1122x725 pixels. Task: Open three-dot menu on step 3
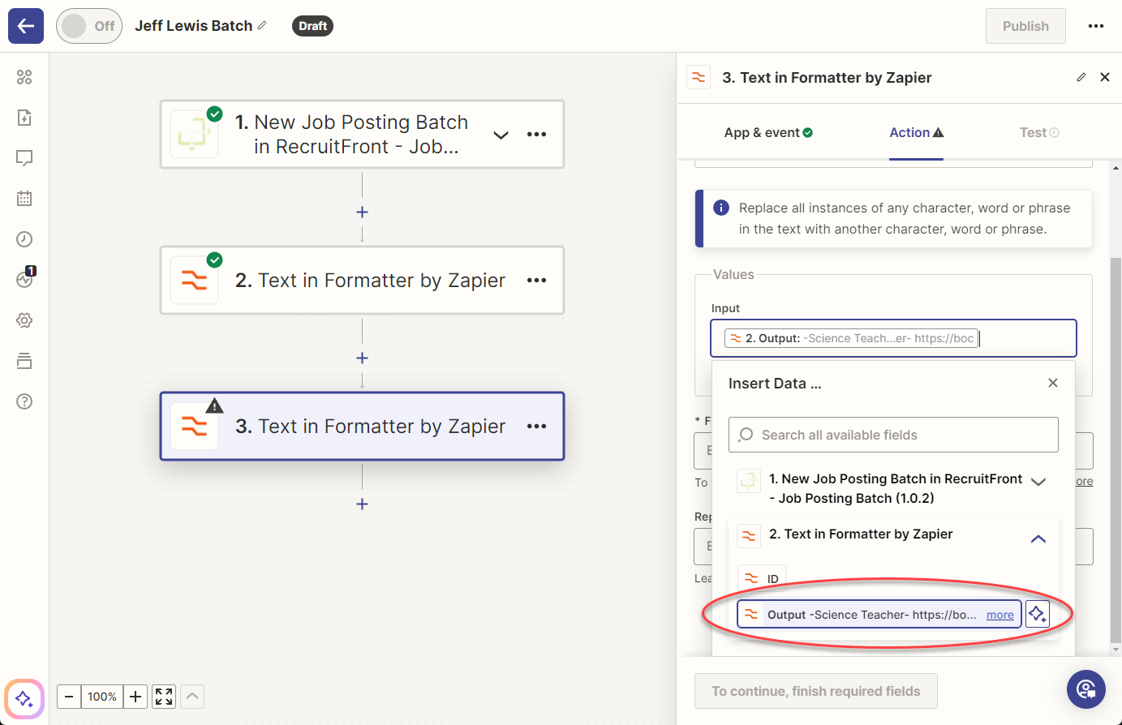pyautogui.click(x=536, y=427)
